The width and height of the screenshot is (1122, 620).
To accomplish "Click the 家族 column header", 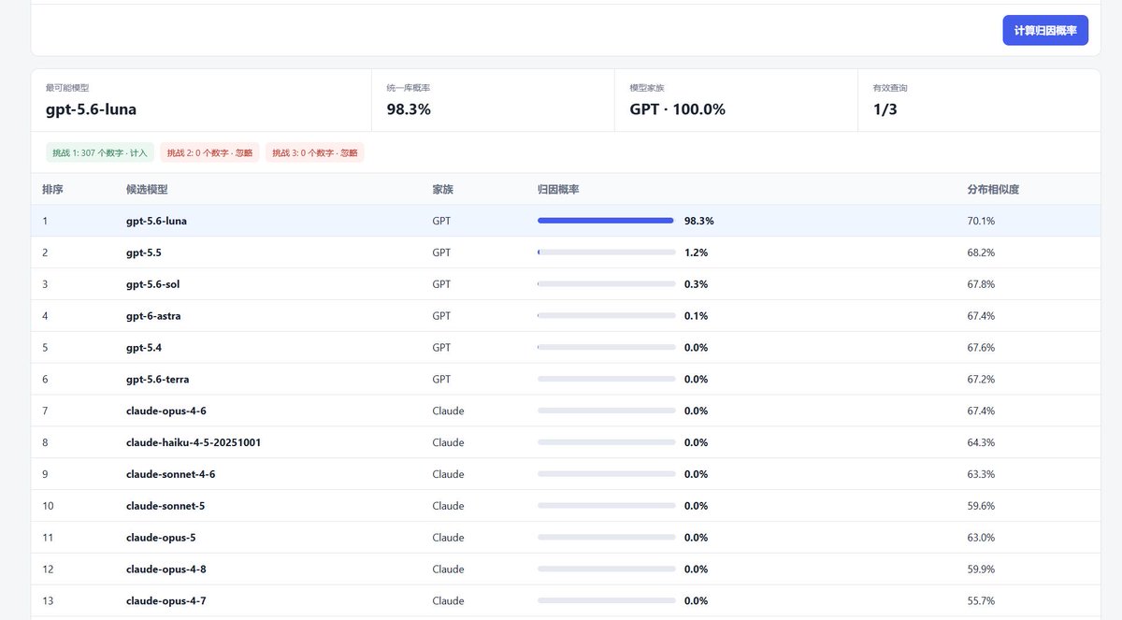I will [443, 189].
